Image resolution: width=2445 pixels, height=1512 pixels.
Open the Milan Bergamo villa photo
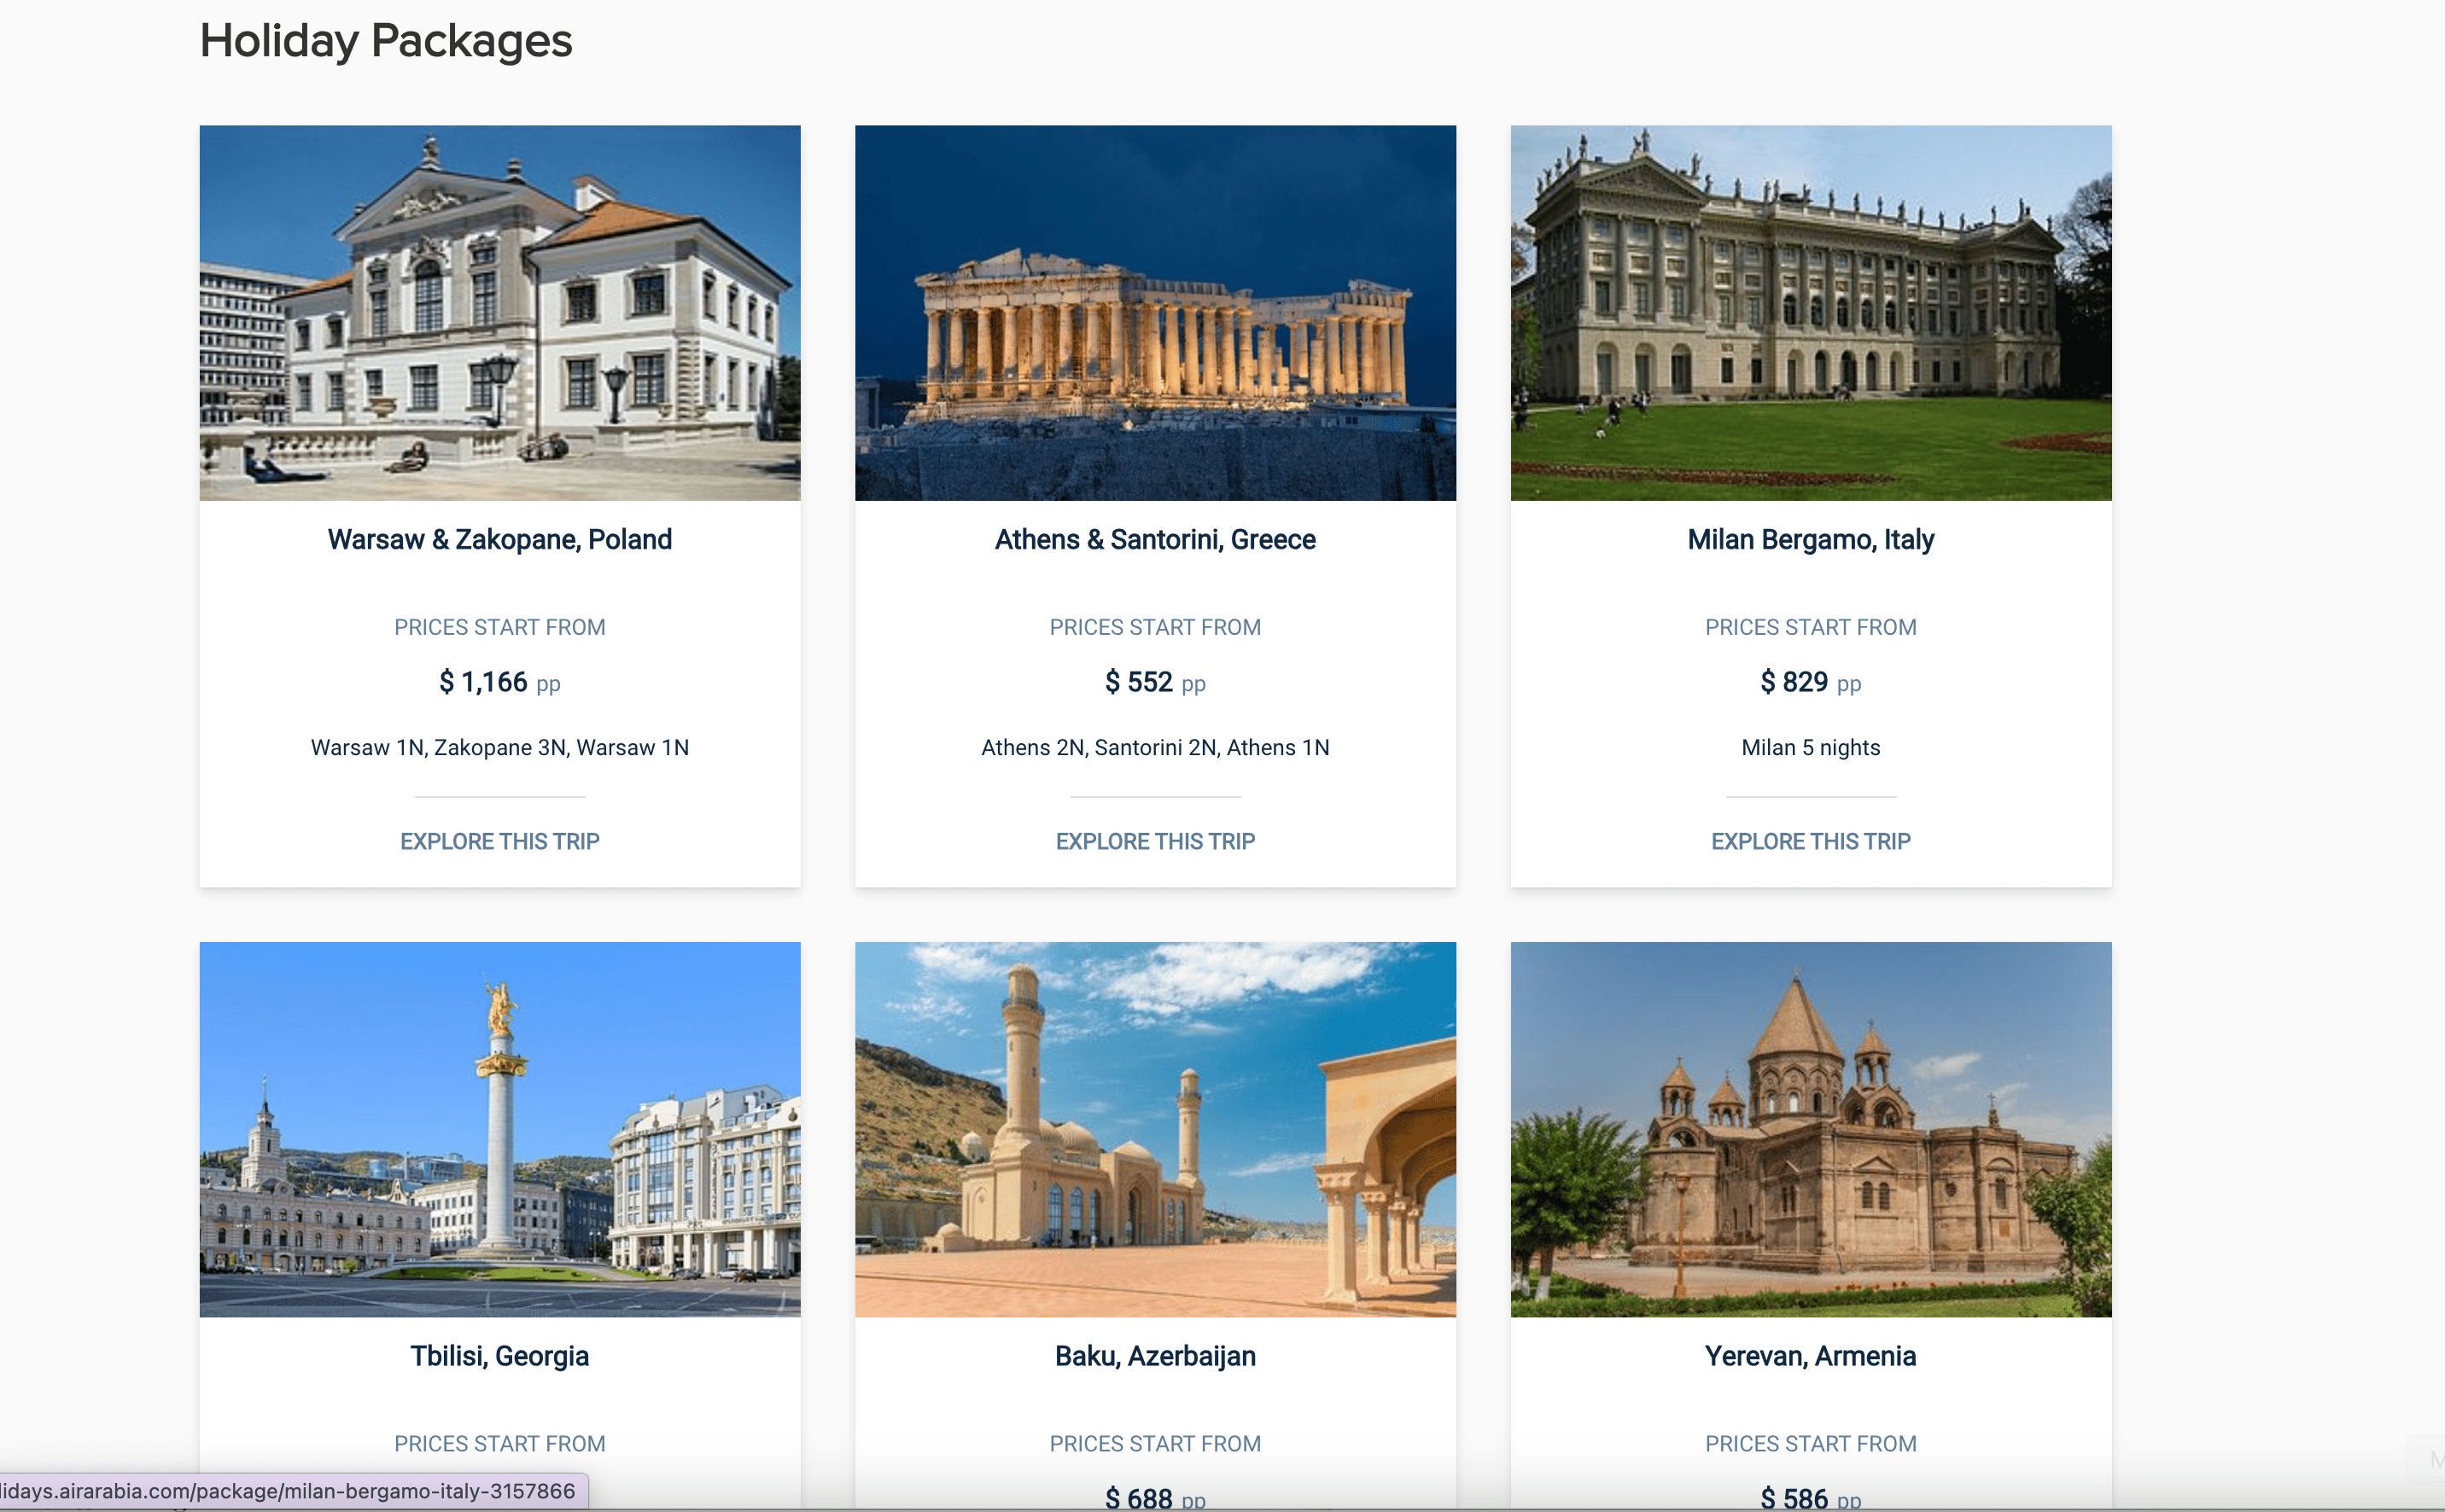click(x=1810, y=312)
